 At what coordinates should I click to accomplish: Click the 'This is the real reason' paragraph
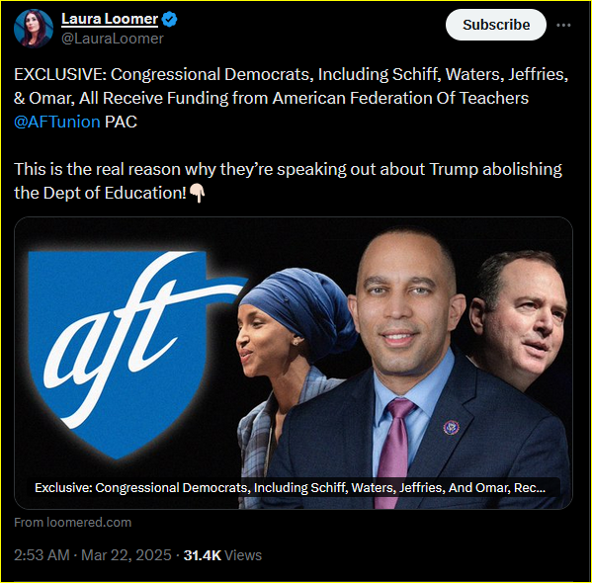[288, 181]
